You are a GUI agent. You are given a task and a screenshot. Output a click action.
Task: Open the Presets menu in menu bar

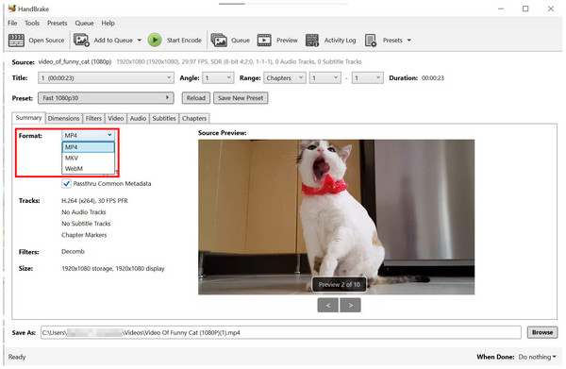pyautogui.click(x=57, y=23)
